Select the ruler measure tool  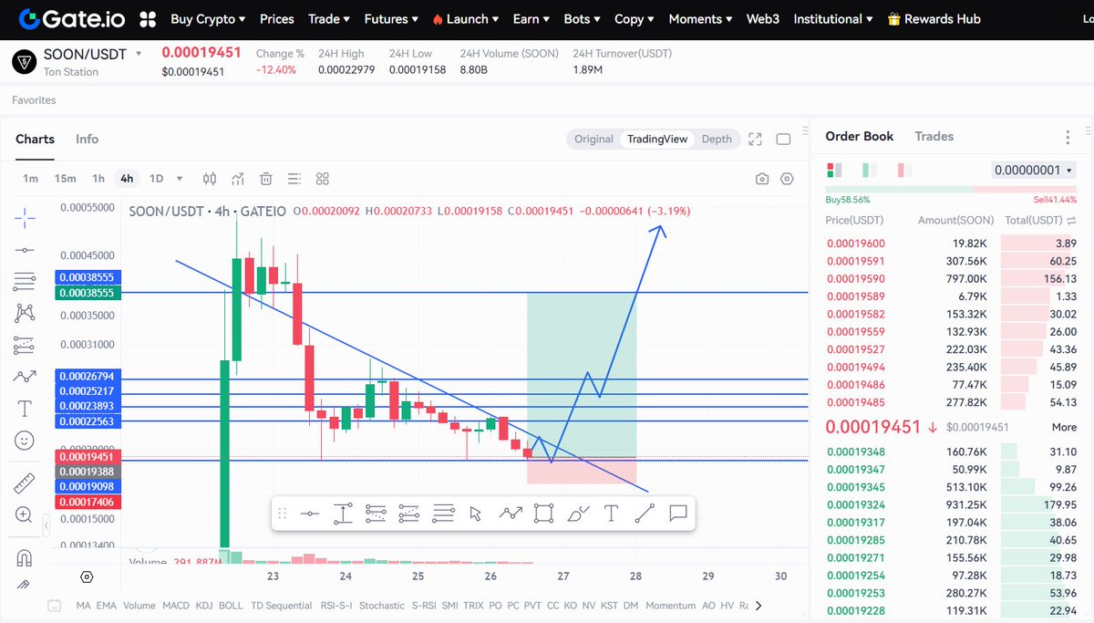click(x=25, y=483)
